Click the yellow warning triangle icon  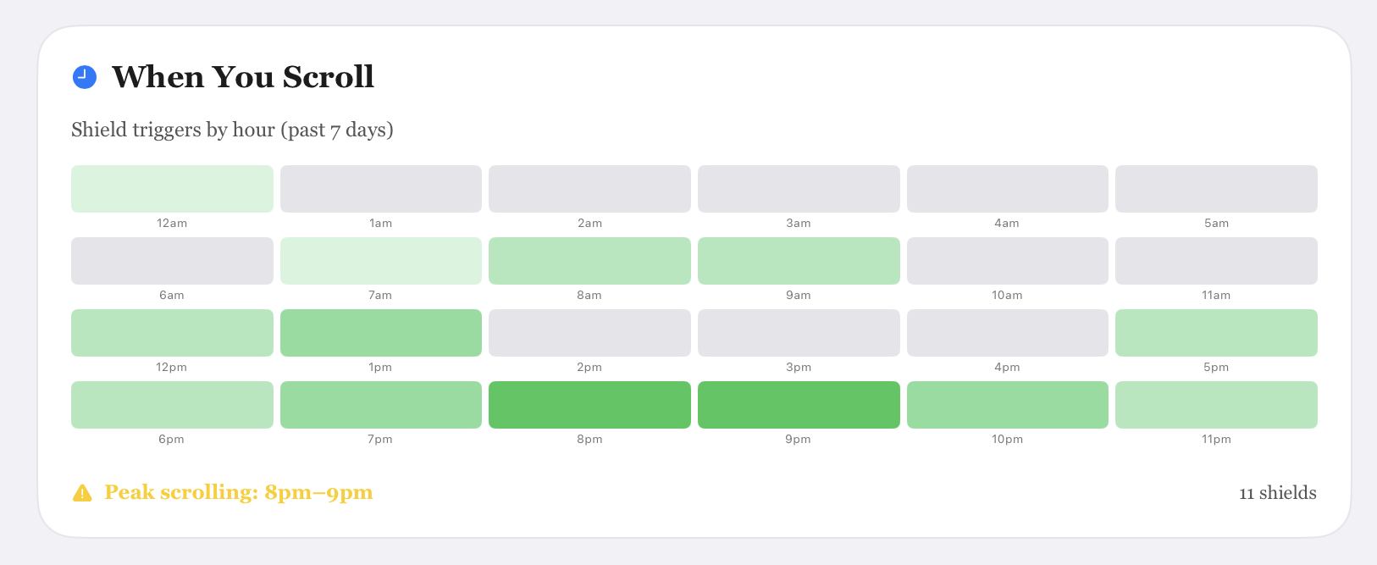82,493
